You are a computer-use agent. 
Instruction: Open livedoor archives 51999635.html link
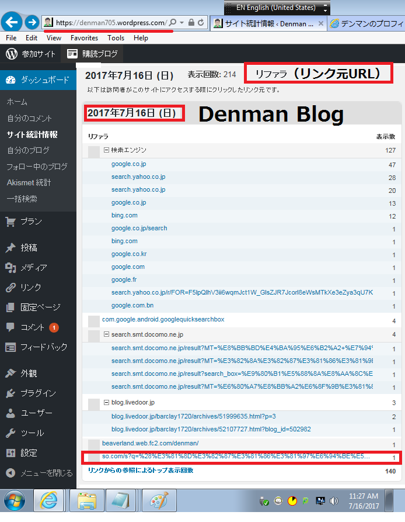point(193,416)
